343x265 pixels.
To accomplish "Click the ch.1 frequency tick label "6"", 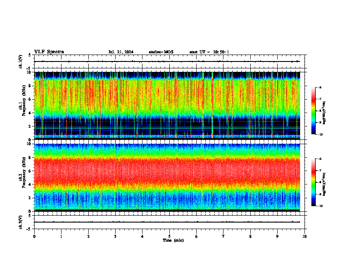I will (30, 99).
